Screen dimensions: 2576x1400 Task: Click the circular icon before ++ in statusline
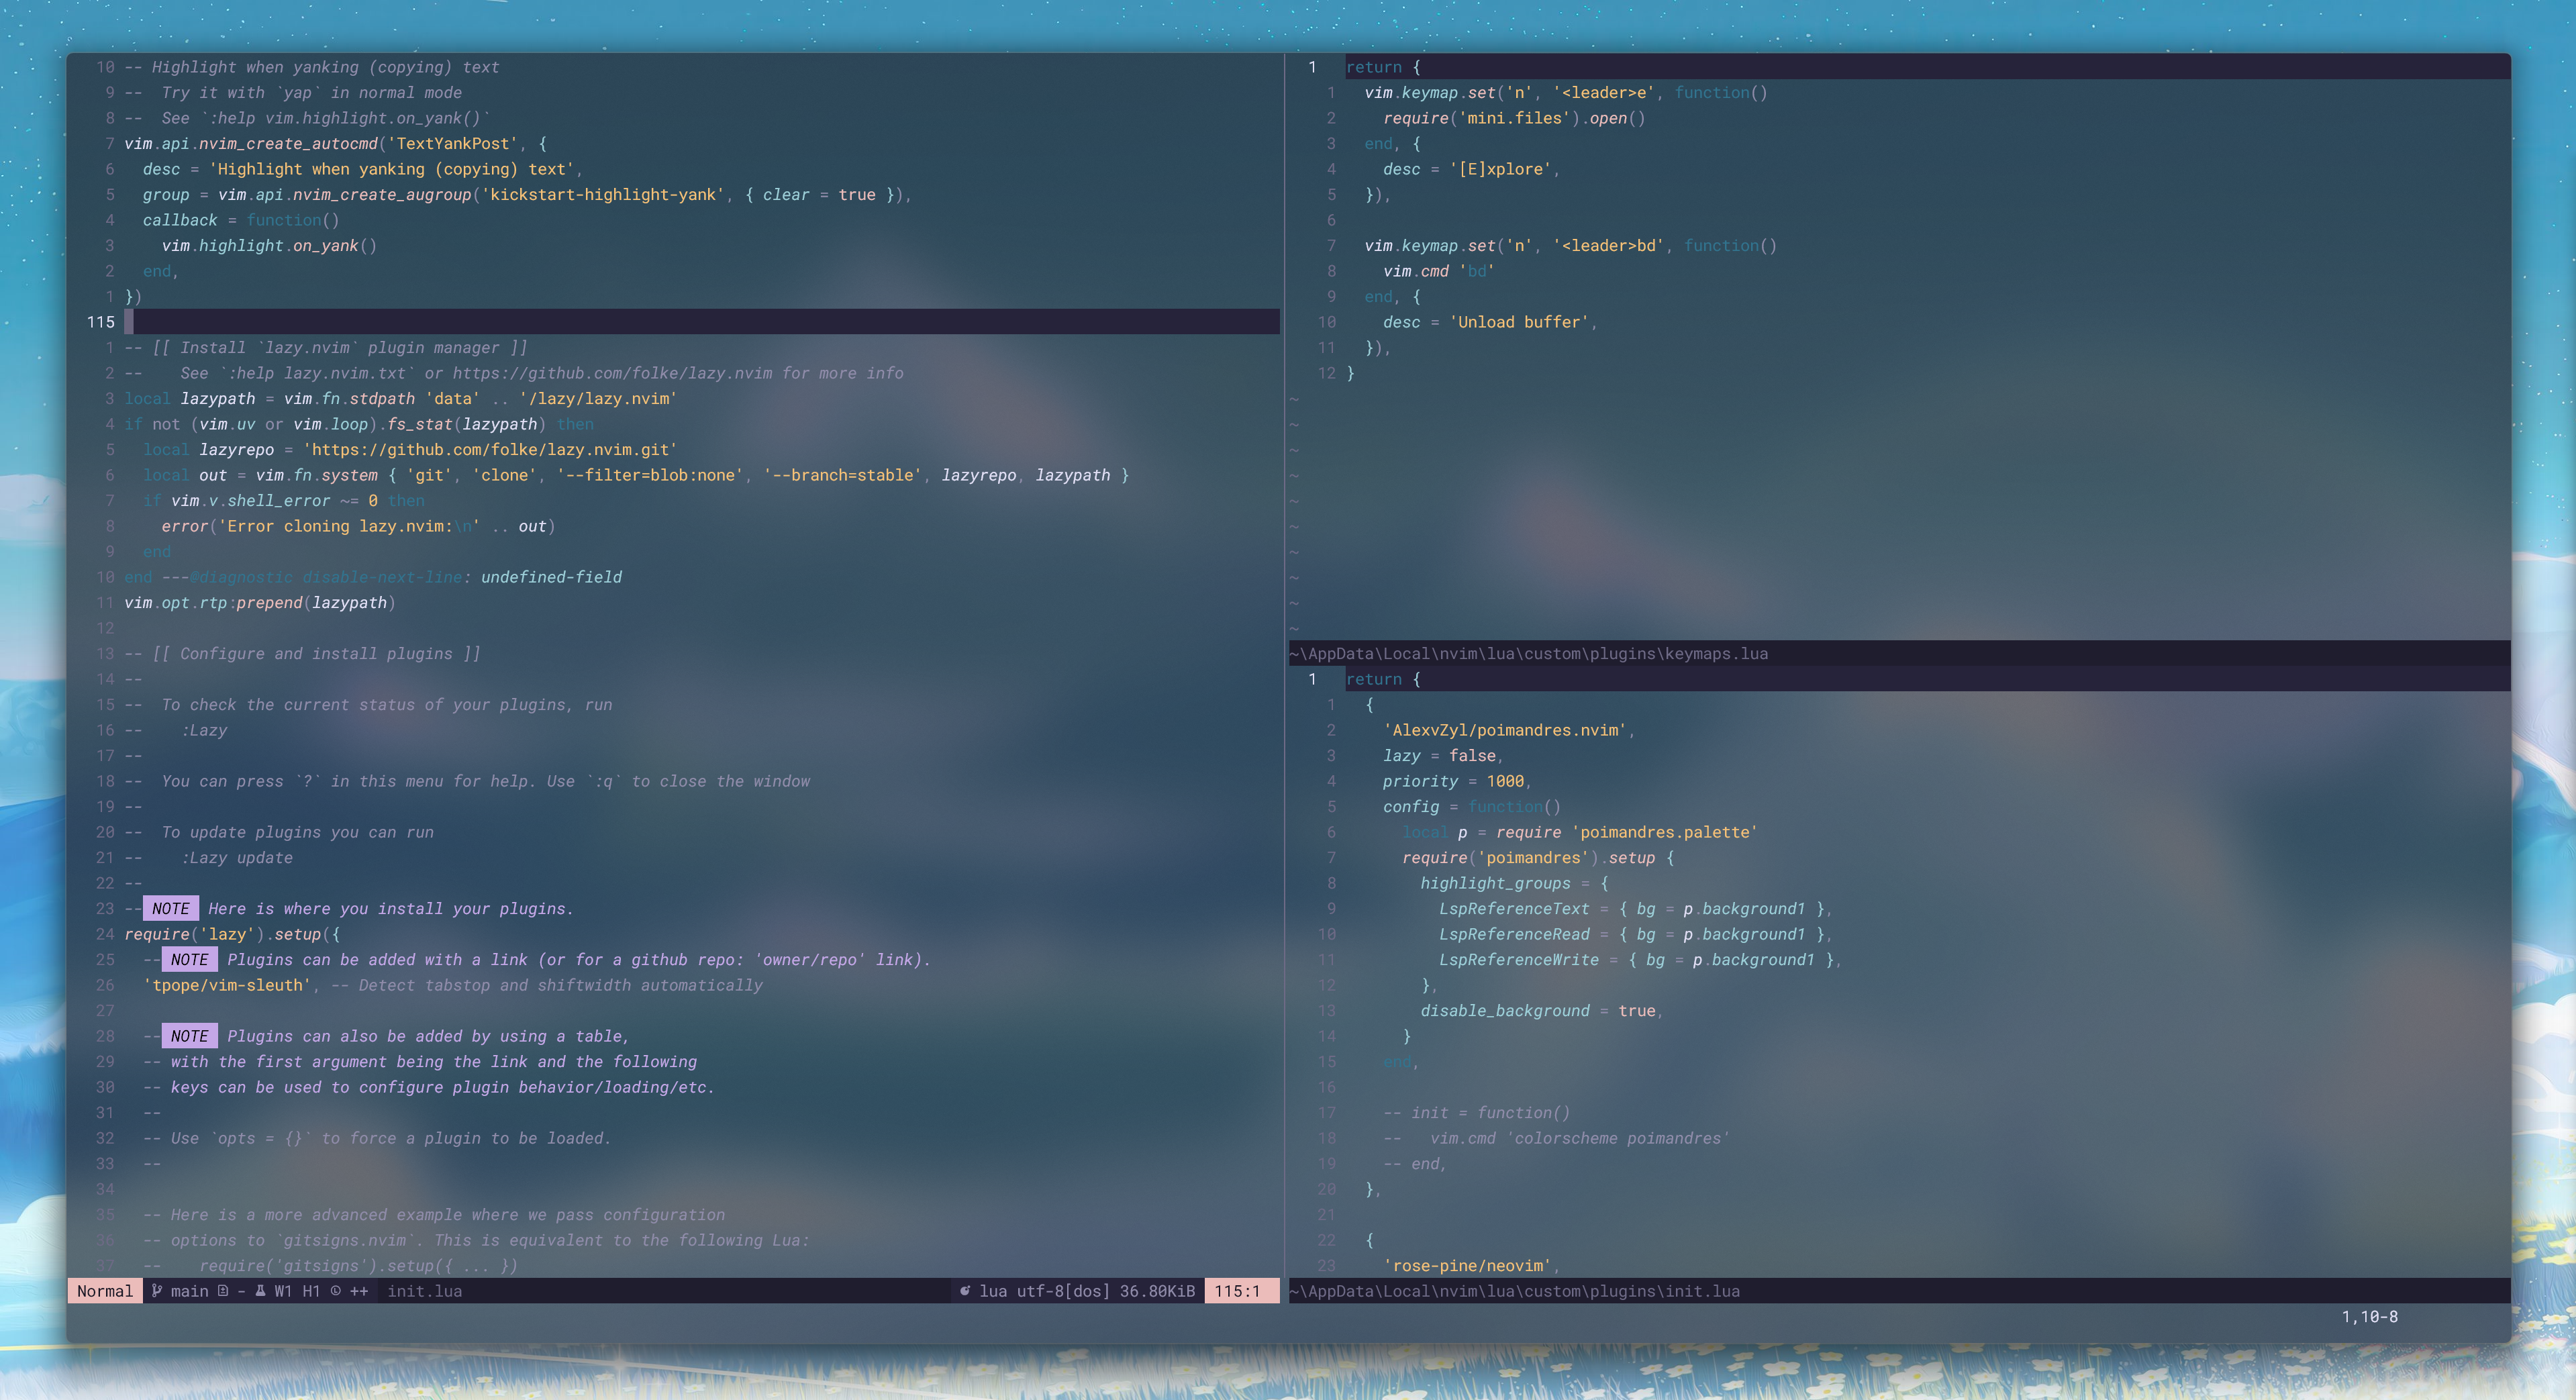point(335,1291)
